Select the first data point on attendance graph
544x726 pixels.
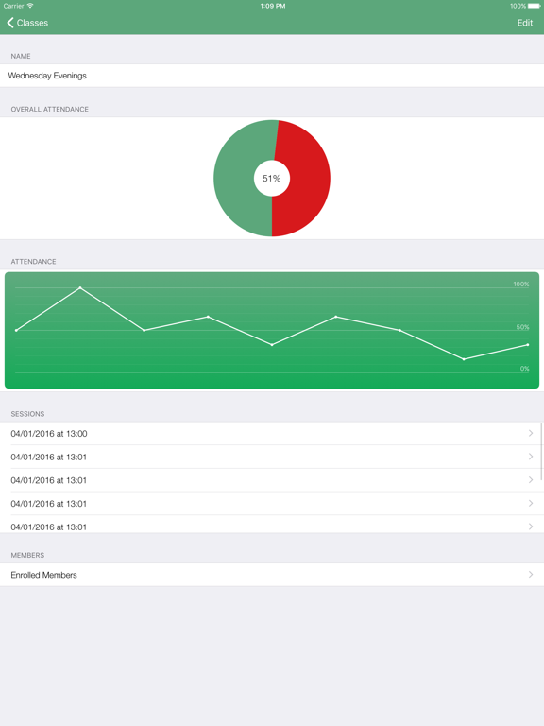point(16,330)
